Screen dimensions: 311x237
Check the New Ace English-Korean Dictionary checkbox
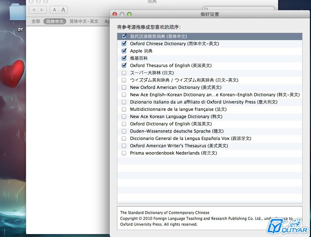click(x=124, y=95)
